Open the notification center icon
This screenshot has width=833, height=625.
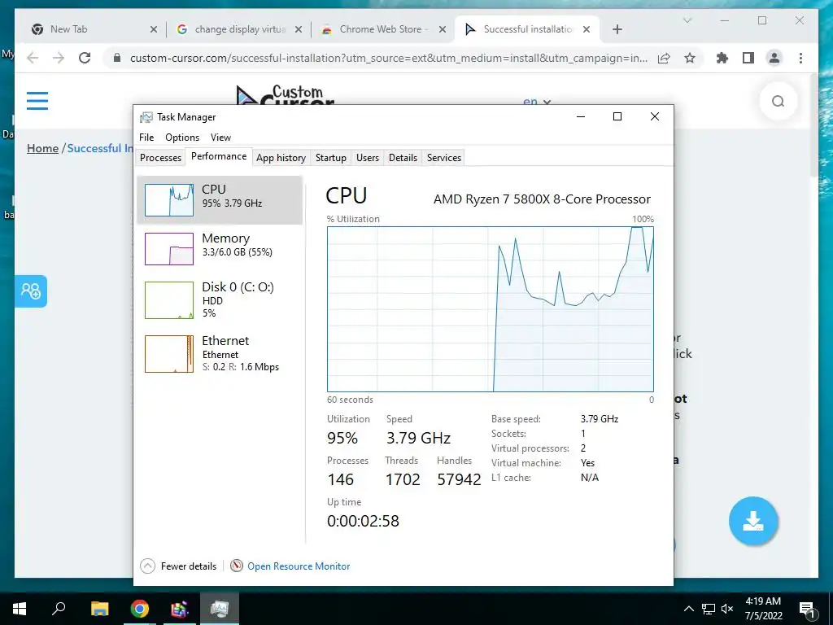tap(807, 610)
